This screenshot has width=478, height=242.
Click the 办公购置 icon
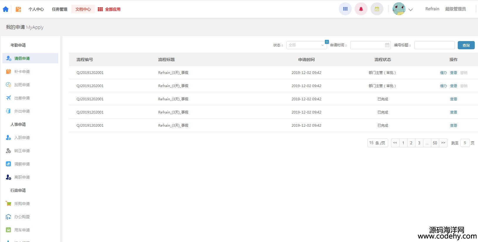[9, 217]
